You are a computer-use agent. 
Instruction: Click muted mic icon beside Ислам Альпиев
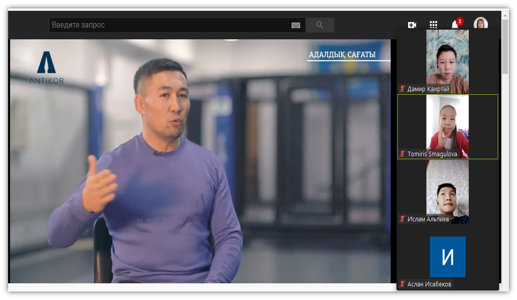[x=402, y=219]
